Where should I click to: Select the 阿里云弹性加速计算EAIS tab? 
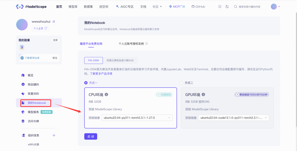pos(120,60)
